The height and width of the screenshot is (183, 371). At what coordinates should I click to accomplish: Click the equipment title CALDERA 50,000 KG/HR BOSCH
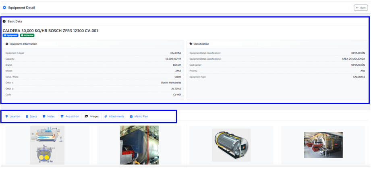pyautogui.click(x=50, y=31)
